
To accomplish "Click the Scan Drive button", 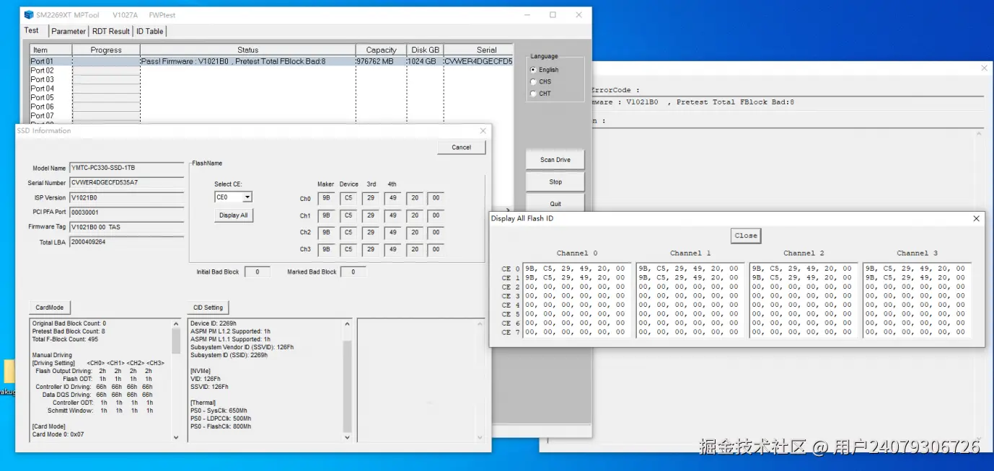I will tap(555, 160).
